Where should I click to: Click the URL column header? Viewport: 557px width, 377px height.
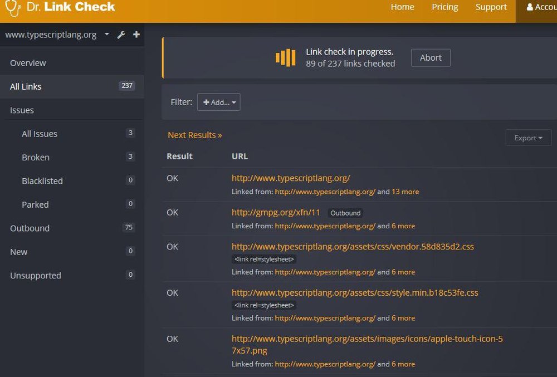[240, 156]
